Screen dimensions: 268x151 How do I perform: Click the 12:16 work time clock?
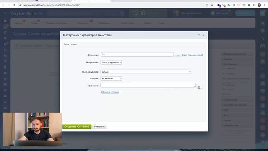[x=139, y=13]
